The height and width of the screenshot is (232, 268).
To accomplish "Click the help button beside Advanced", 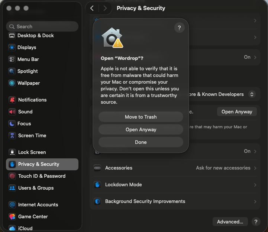I will [256, 222].
